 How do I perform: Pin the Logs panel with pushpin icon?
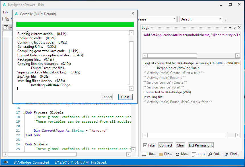coord(235,28)
